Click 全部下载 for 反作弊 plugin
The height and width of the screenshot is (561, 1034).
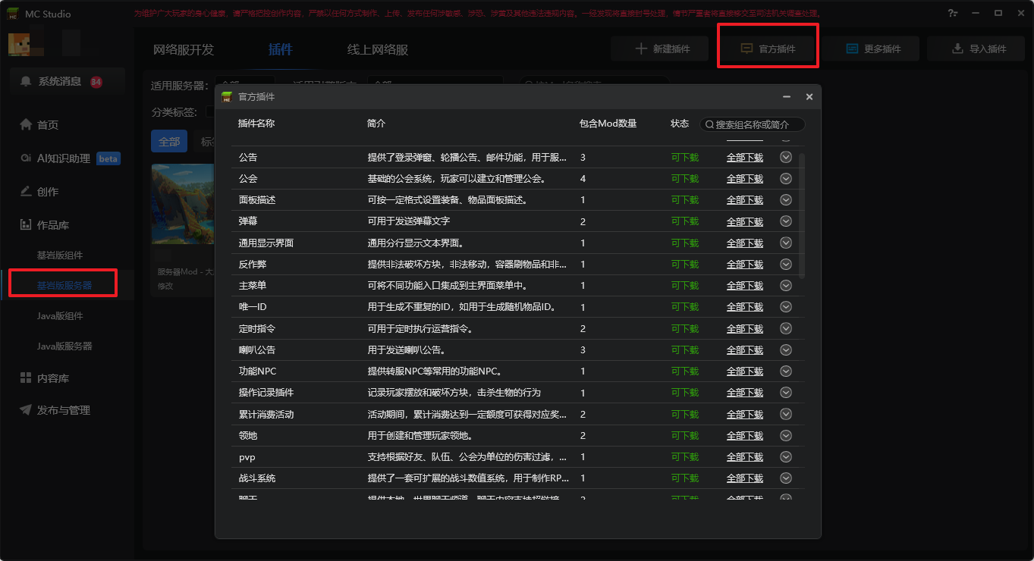coord(745,265)
